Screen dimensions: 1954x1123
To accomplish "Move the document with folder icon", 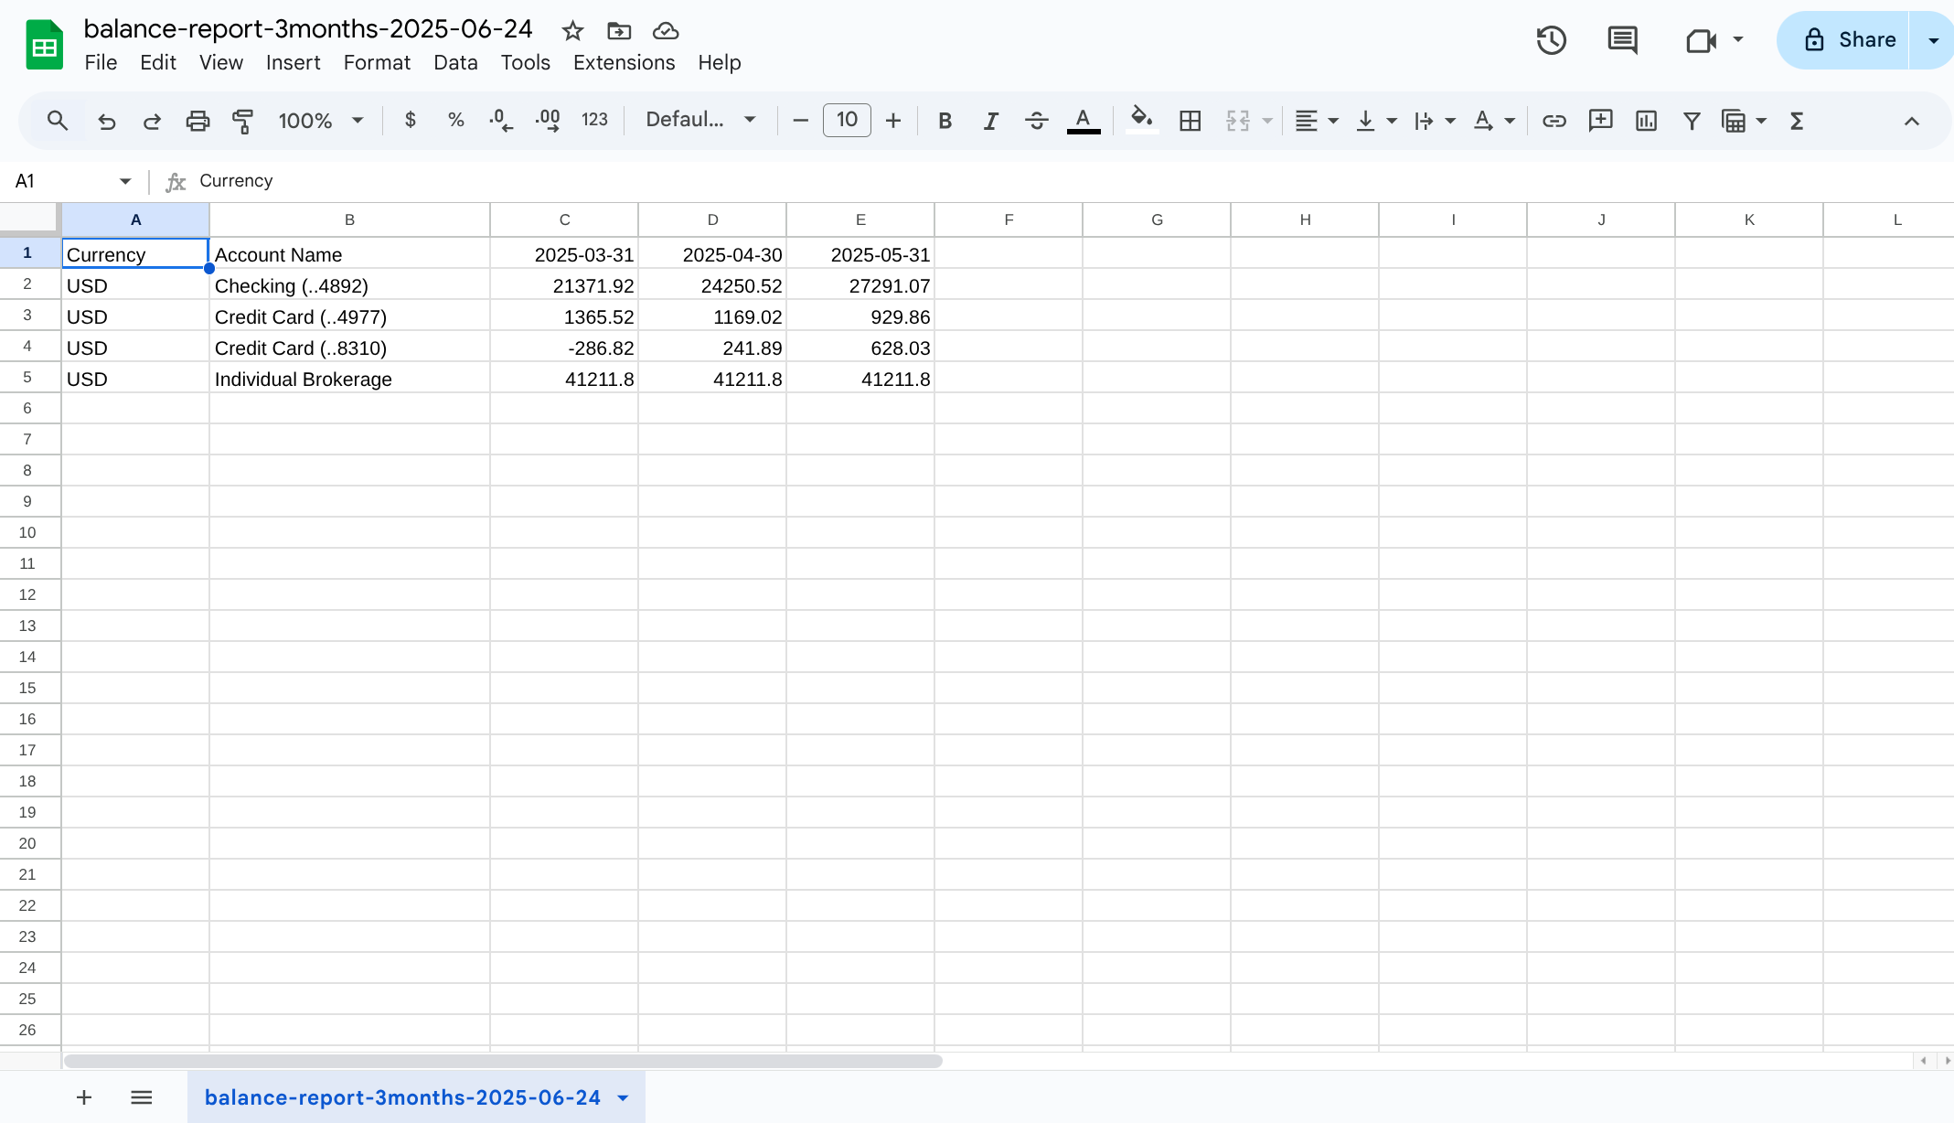I will click(619, 31).
